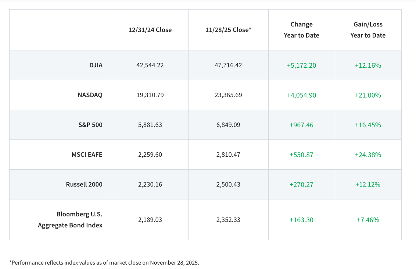Click the Russell 2000 change value +270.27
Screen dimensions: 416x269
pos(301,184)
